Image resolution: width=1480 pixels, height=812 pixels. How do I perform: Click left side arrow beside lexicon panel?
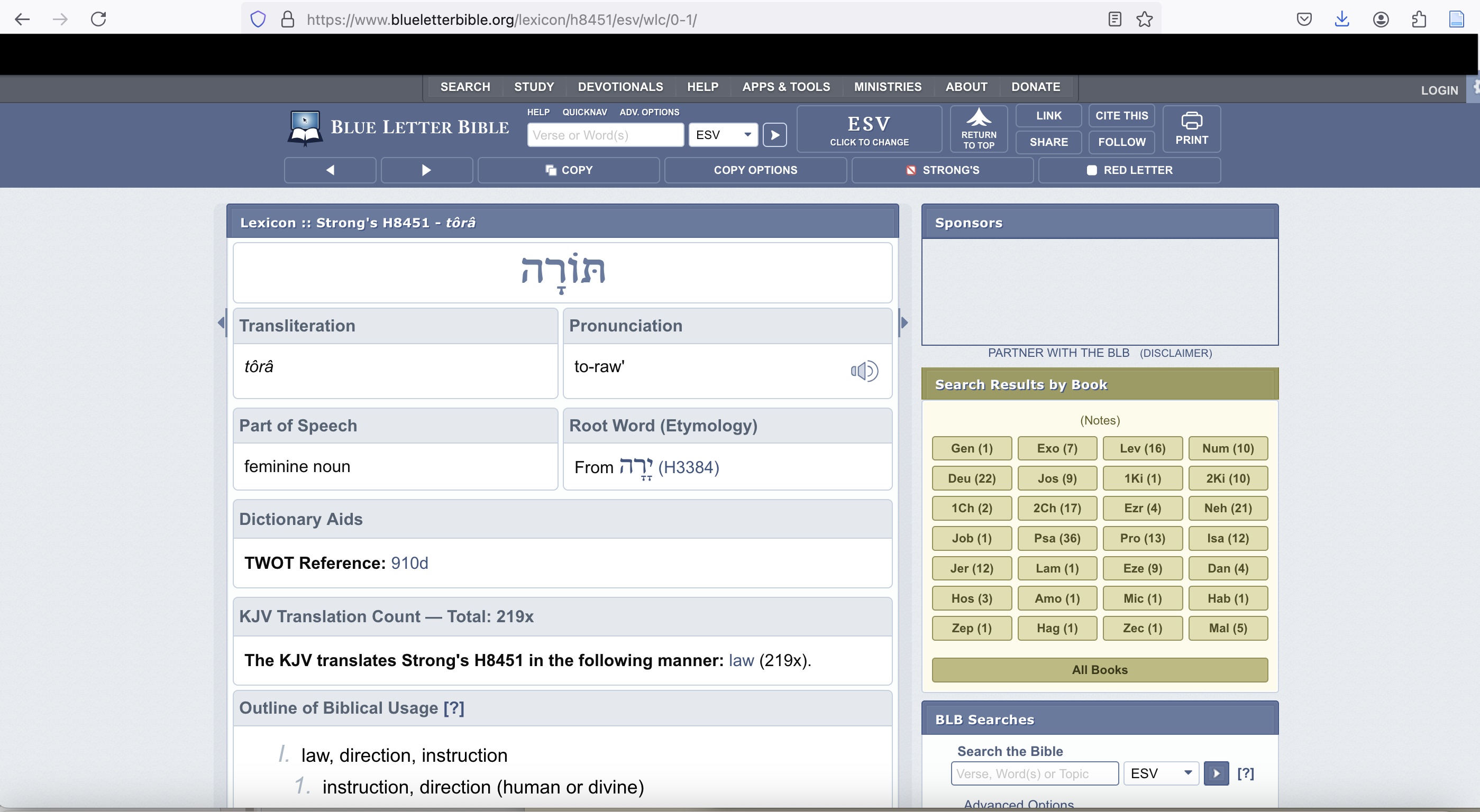click(221, 322)
